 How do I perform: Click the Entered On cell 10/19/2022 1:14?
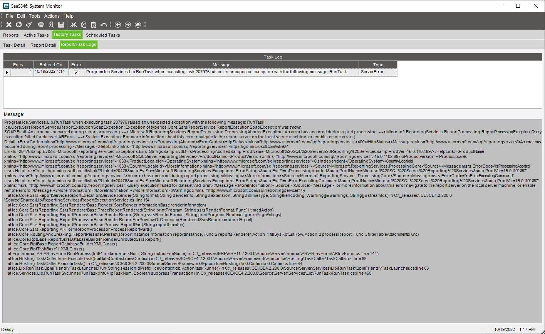(x=51, y=72)
